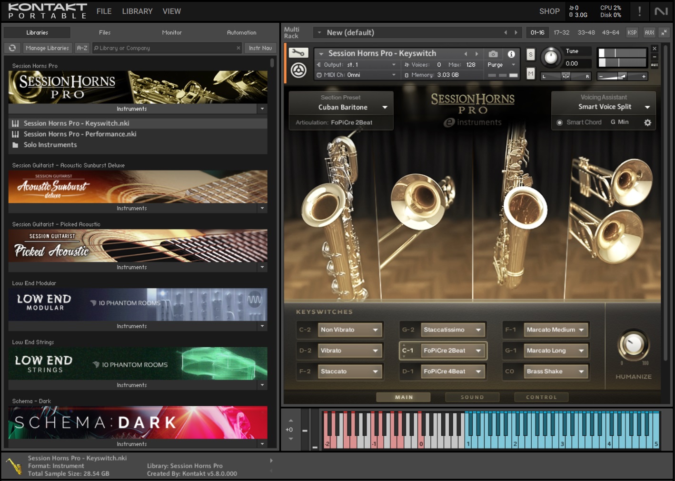The width and height of the screenshot is (675, 481).
Task: Load Session Horns Pro - Performance.nki
Action: point(79,134)
